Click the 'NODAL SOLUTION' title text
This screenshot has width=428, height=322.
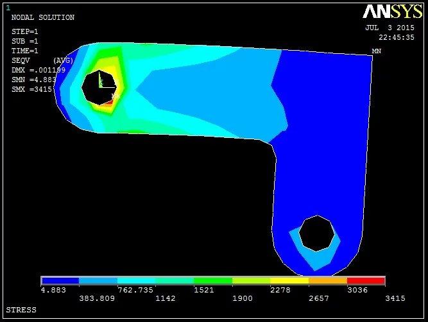pos(43,17)
